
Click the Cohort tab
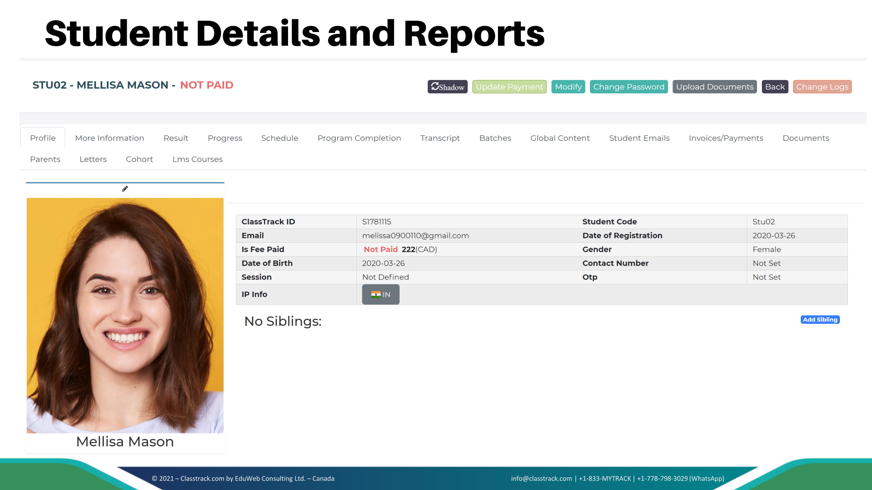(x=139, y=159)
